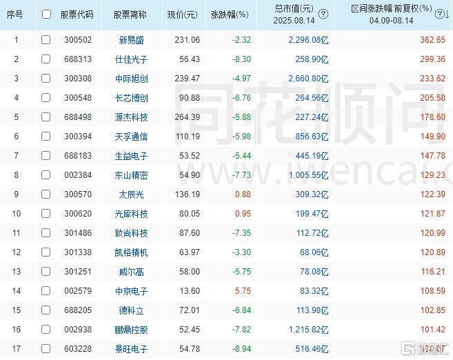Select stock code 688205
The height and width of the screenshot is (360, 453).
coord(78,310)
